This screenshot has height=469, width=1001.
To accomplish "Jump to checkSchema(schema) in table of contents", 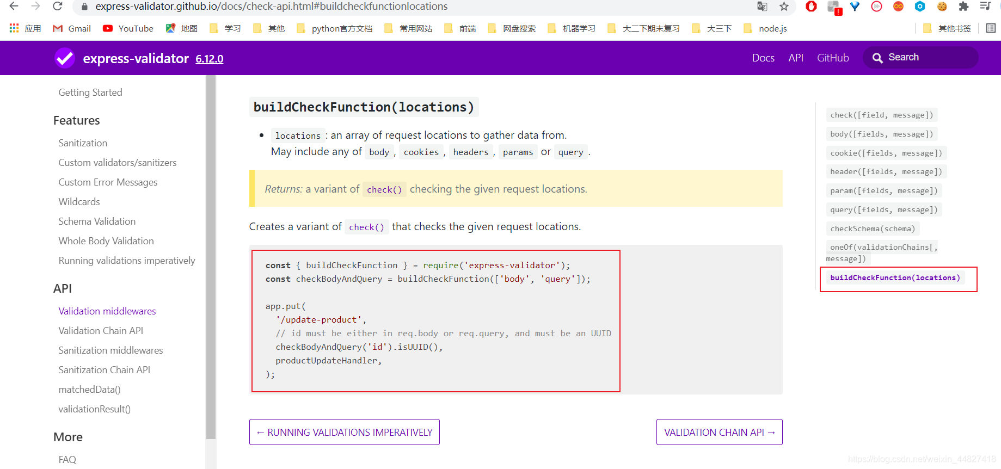I will point(873,229).
